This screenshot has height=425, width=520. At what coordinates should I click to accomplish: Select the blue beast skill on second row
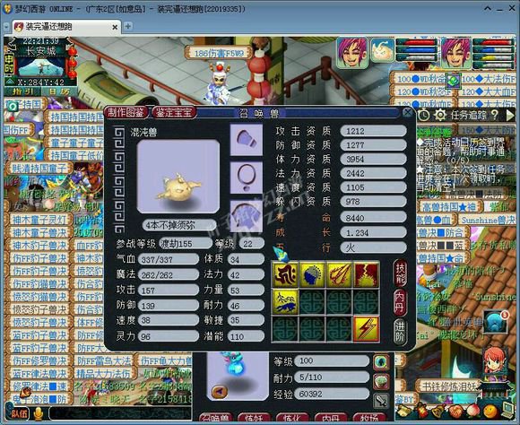click(x=285, y=301)
